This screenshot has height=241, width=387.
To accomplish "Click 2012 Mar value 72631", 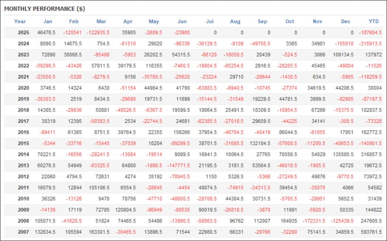I will click(x=102, y=177).
